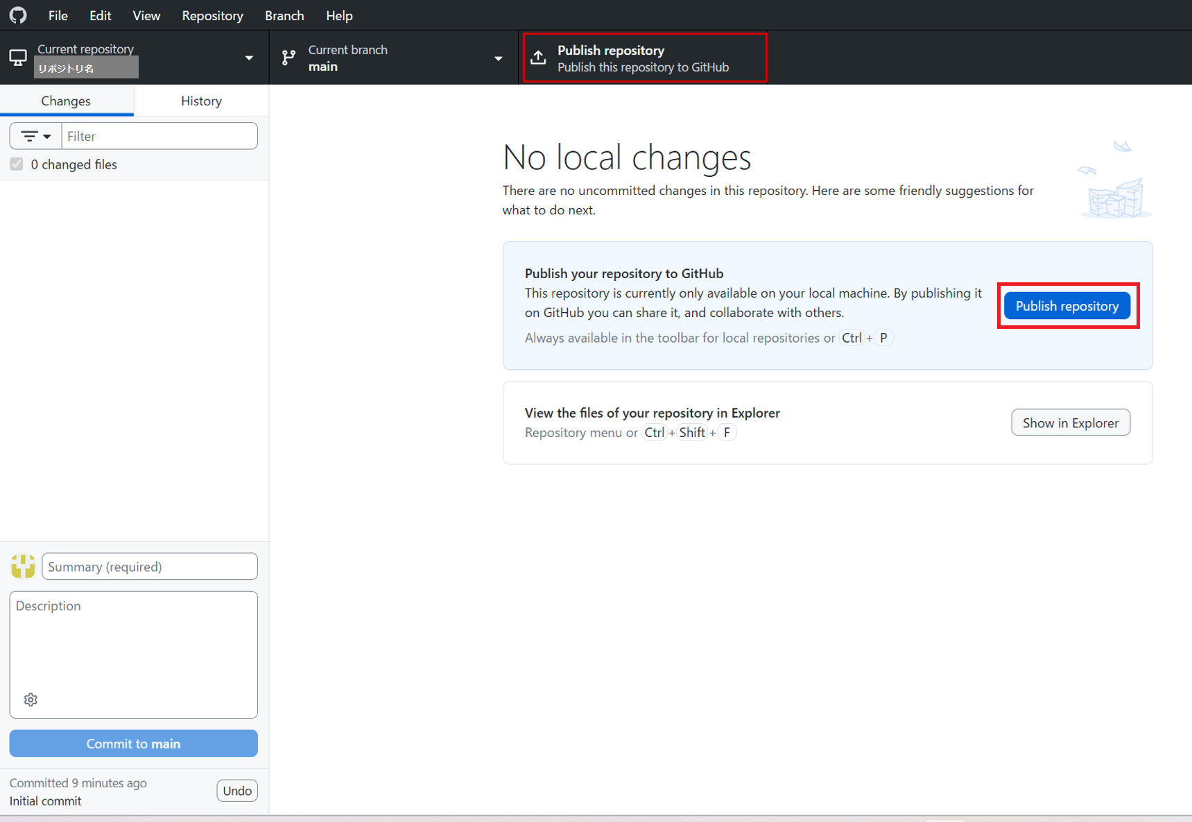Click the blue Publish repository button

click(x=1066, y=306)
